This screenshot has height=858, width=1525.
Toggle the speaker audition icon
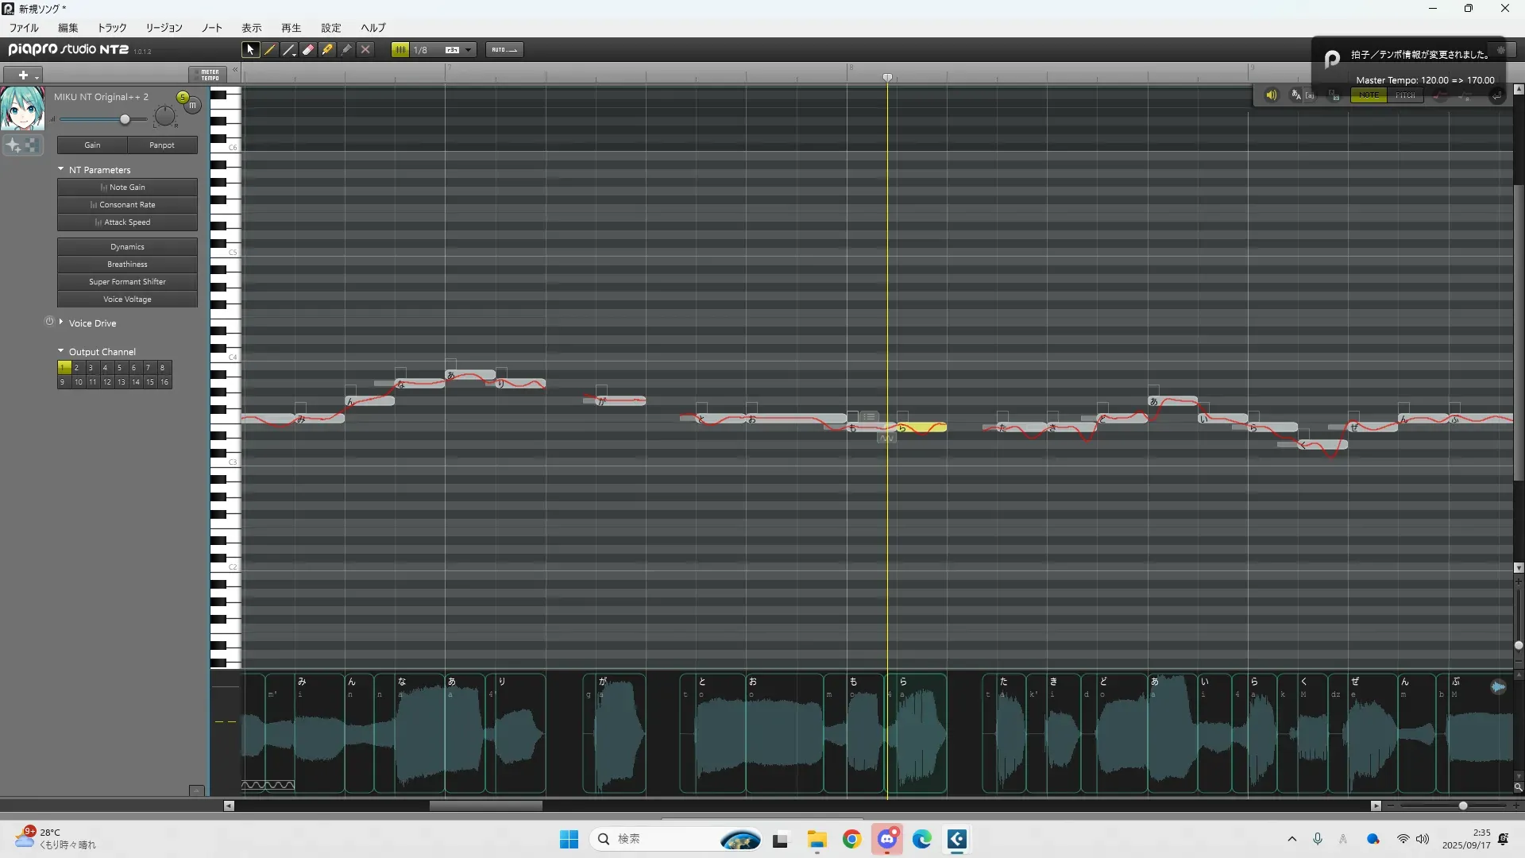click(x=1271, y=95)
